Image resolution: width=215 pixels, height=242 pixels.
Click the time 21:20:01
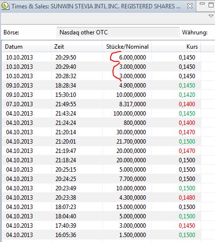point(65,142)
